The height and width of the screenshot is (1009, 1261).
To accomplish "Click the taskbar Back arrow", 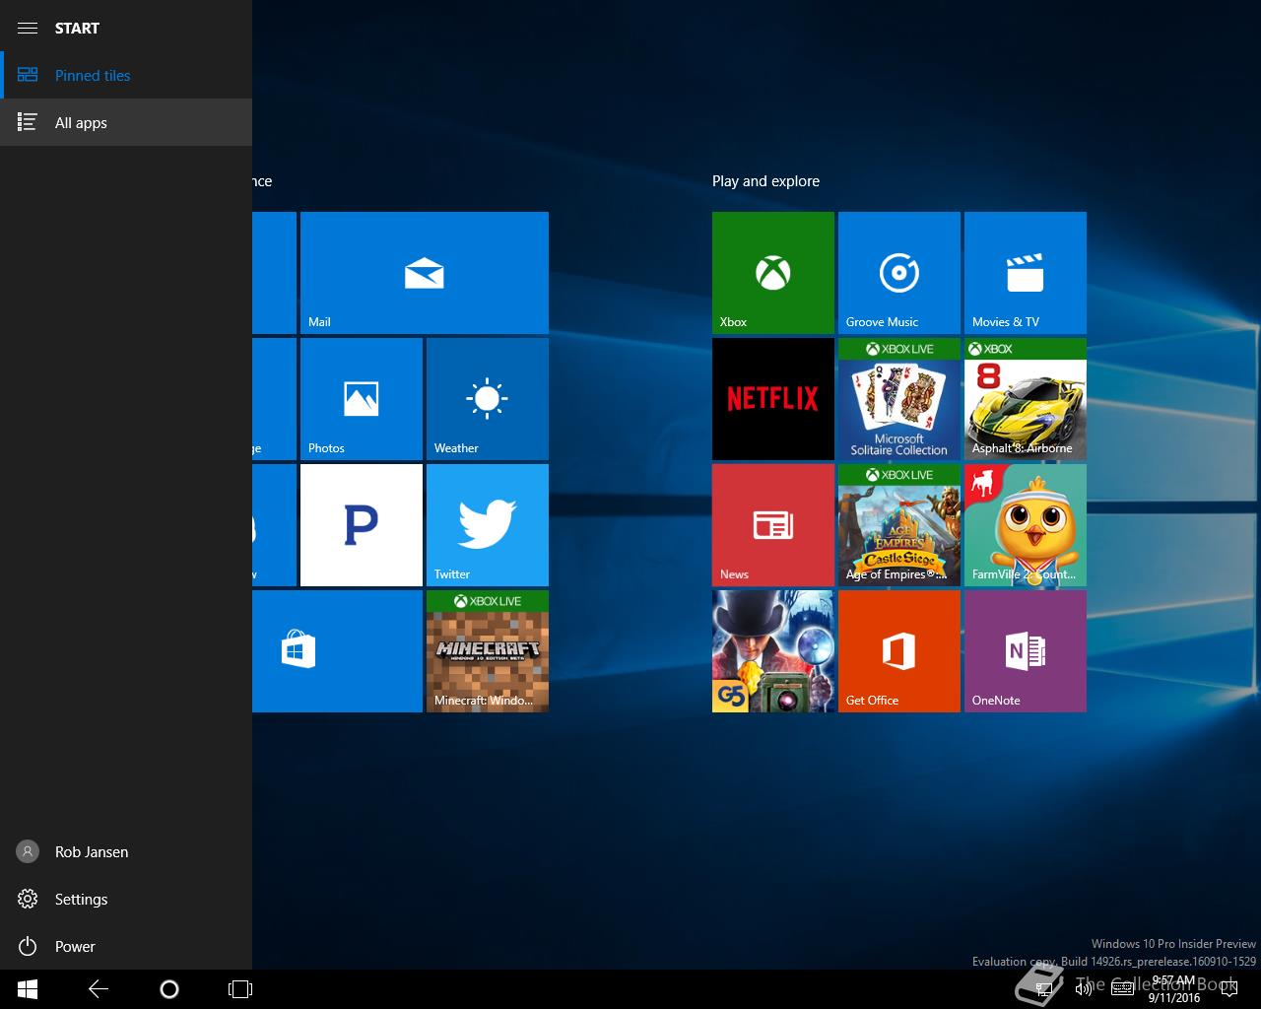I will tap(99, 989).
